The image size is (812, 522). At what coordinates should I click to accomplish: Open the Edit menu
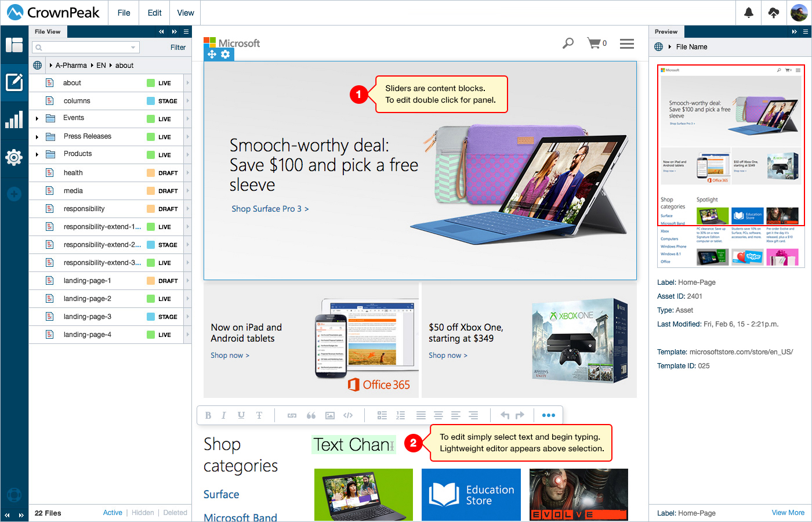coord(155,13)
